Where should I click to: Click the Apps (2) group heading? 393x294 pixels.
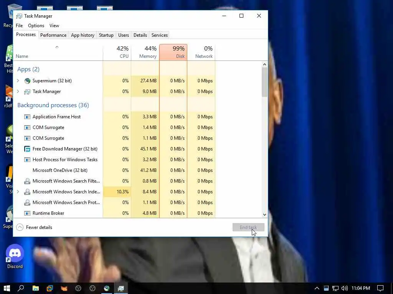pos(28,69)
